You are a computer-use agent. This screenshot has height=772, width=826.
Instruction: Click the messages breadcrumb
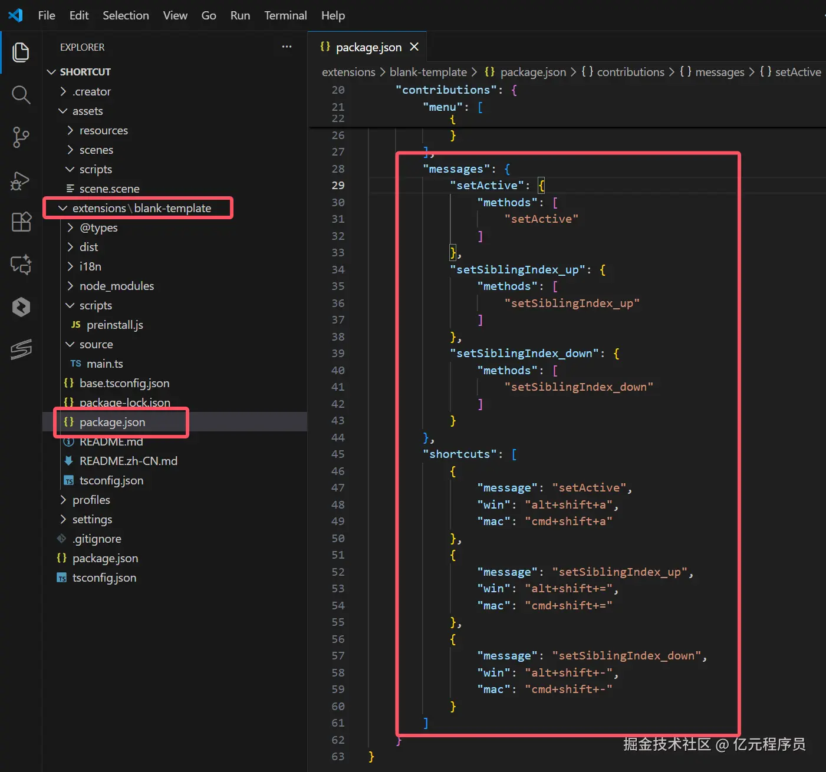(x=712, y=72)
